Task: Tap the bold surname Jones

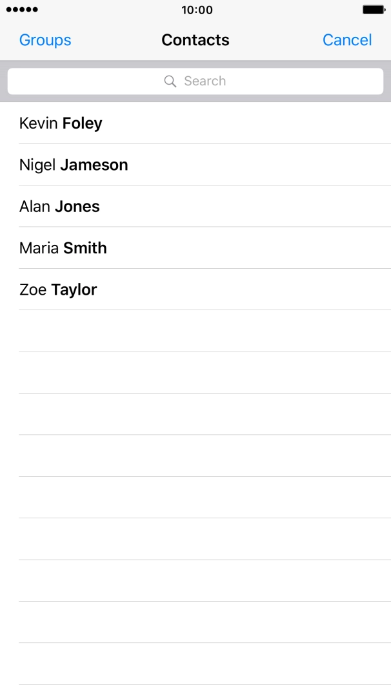Action: click(x=77, y=207)
